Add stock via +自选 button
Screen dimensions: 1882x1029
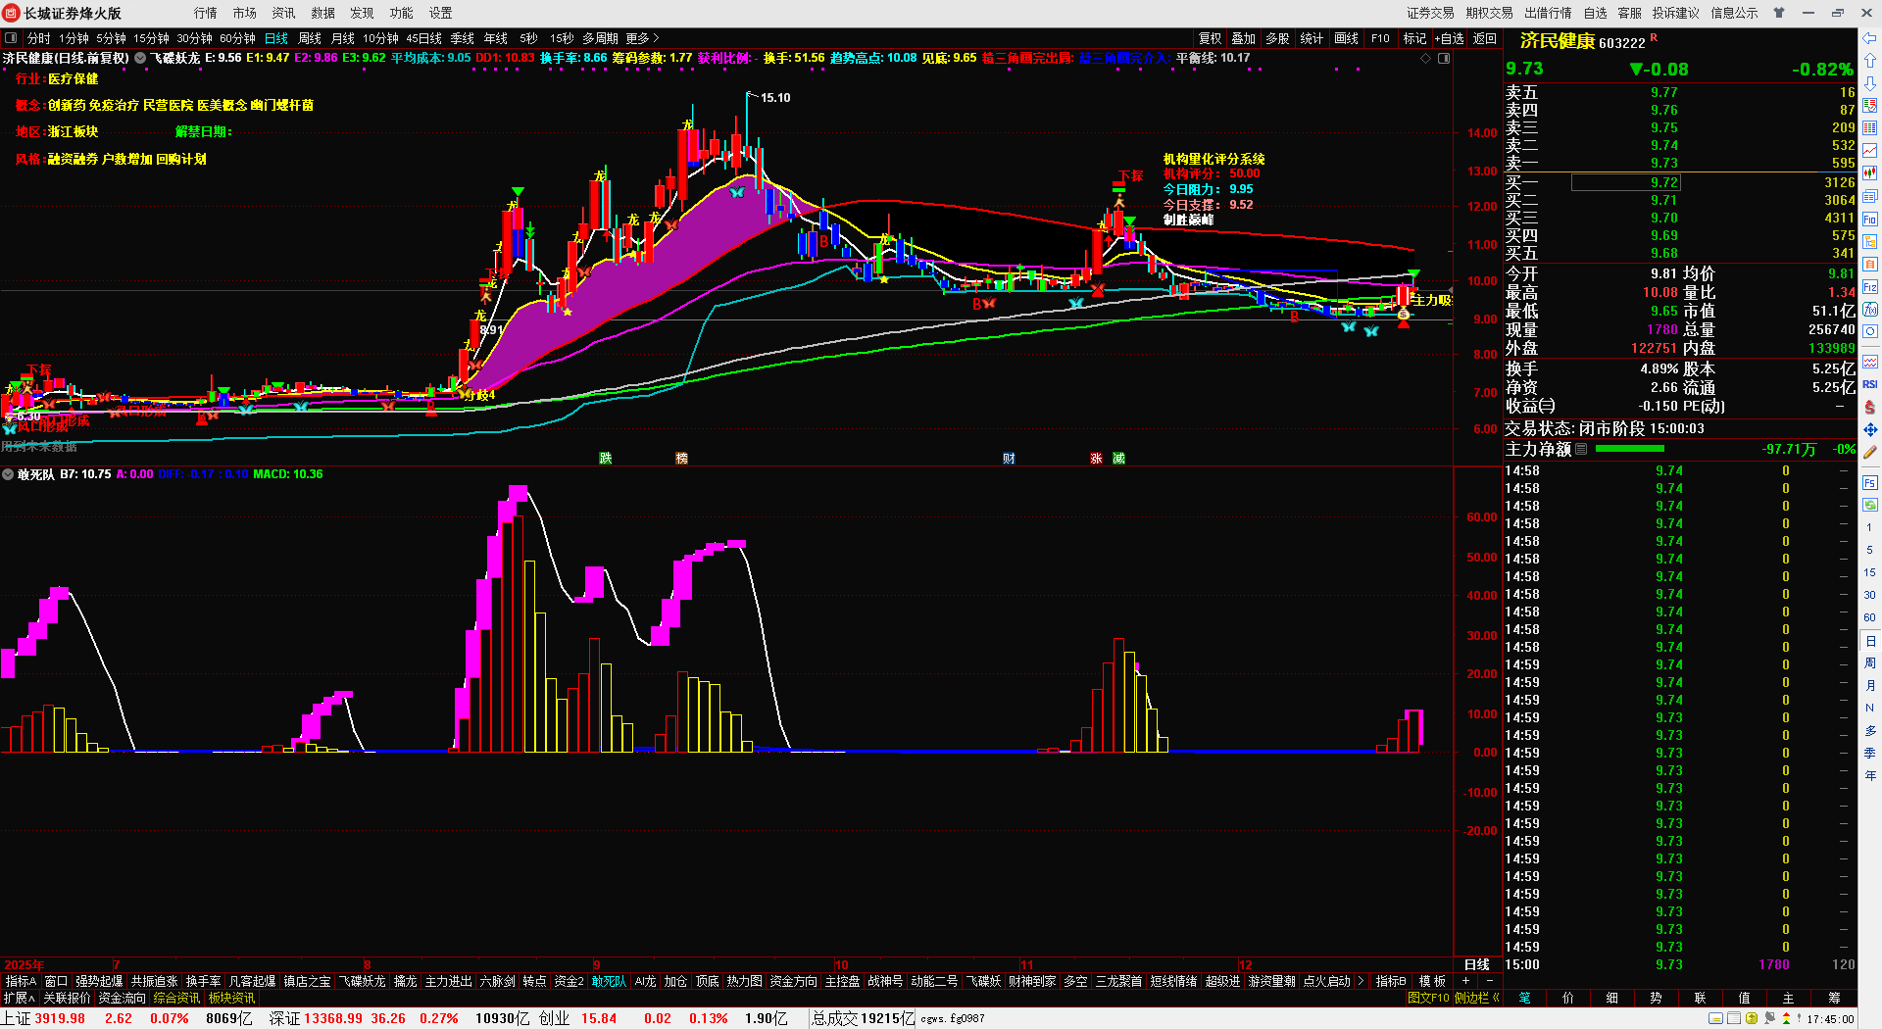coord(1450,38)
